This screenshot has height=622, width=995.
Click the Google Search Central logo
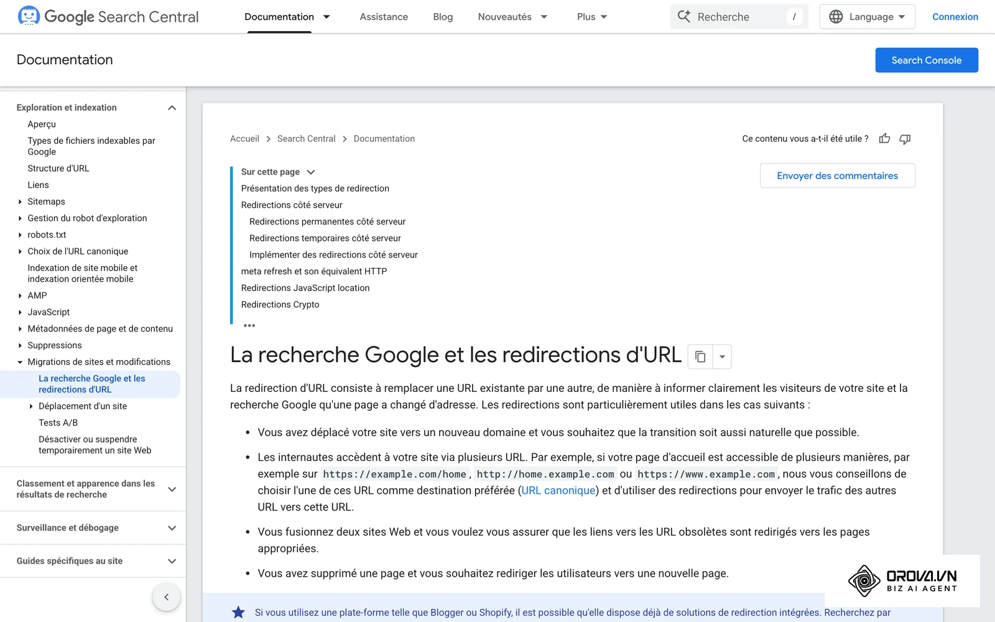point(108,17)
